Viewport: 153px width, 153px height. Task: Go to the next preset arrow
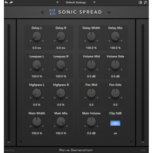point(94,2)
